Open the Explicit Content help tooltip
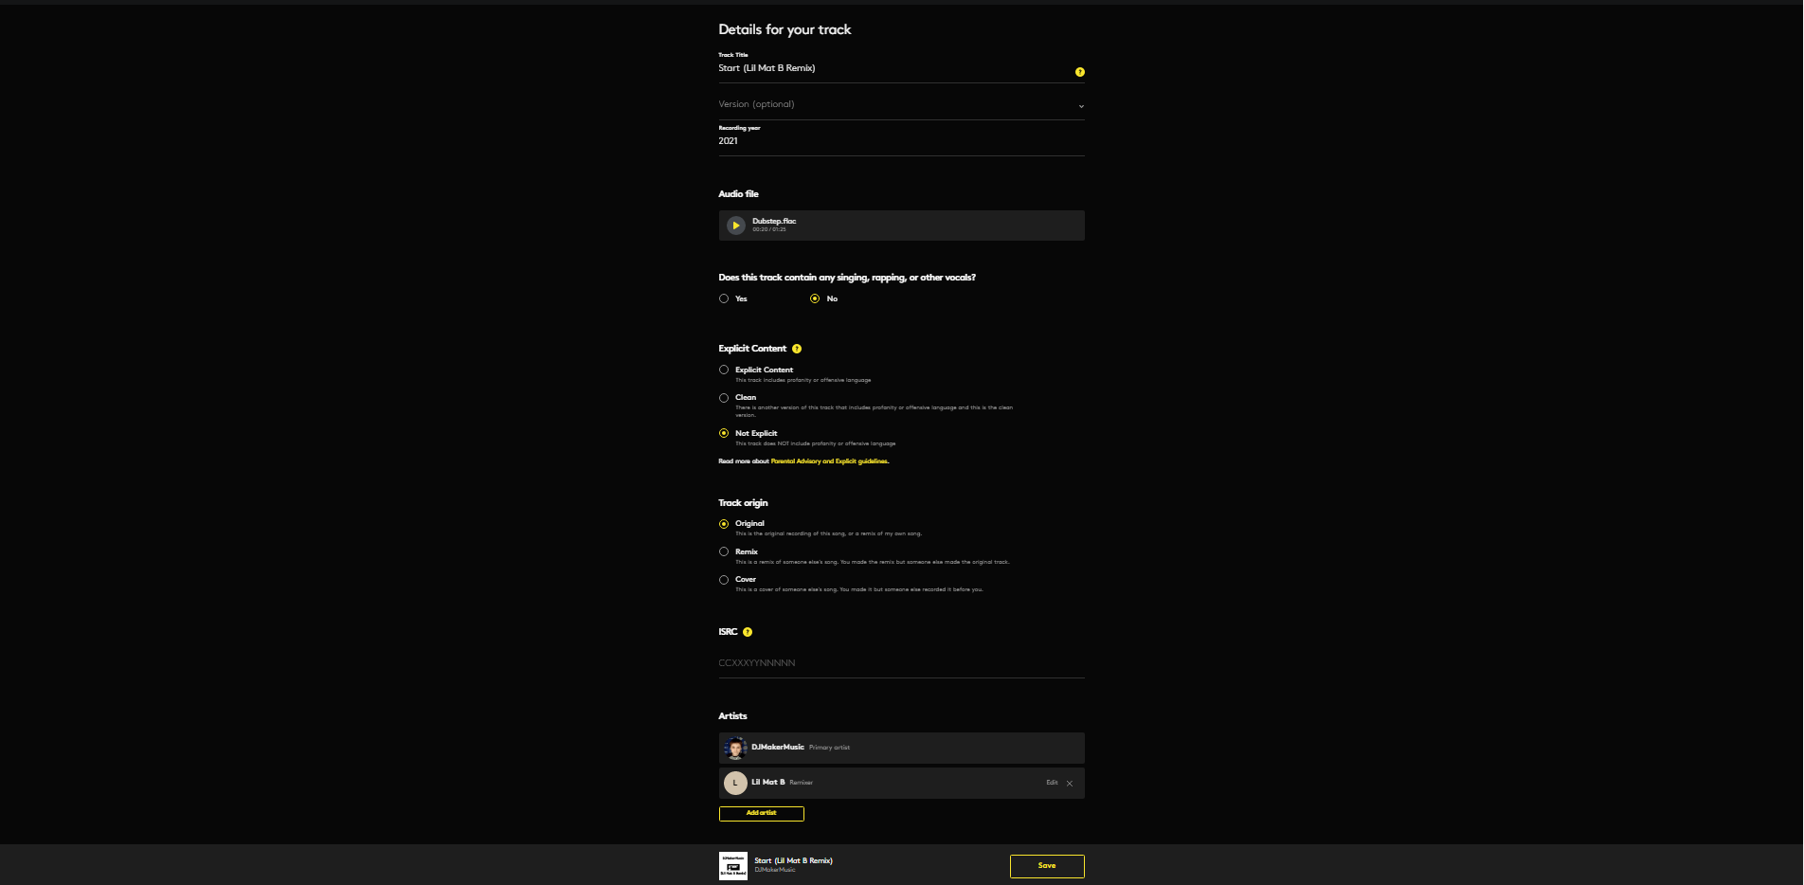 click(797, 349)
